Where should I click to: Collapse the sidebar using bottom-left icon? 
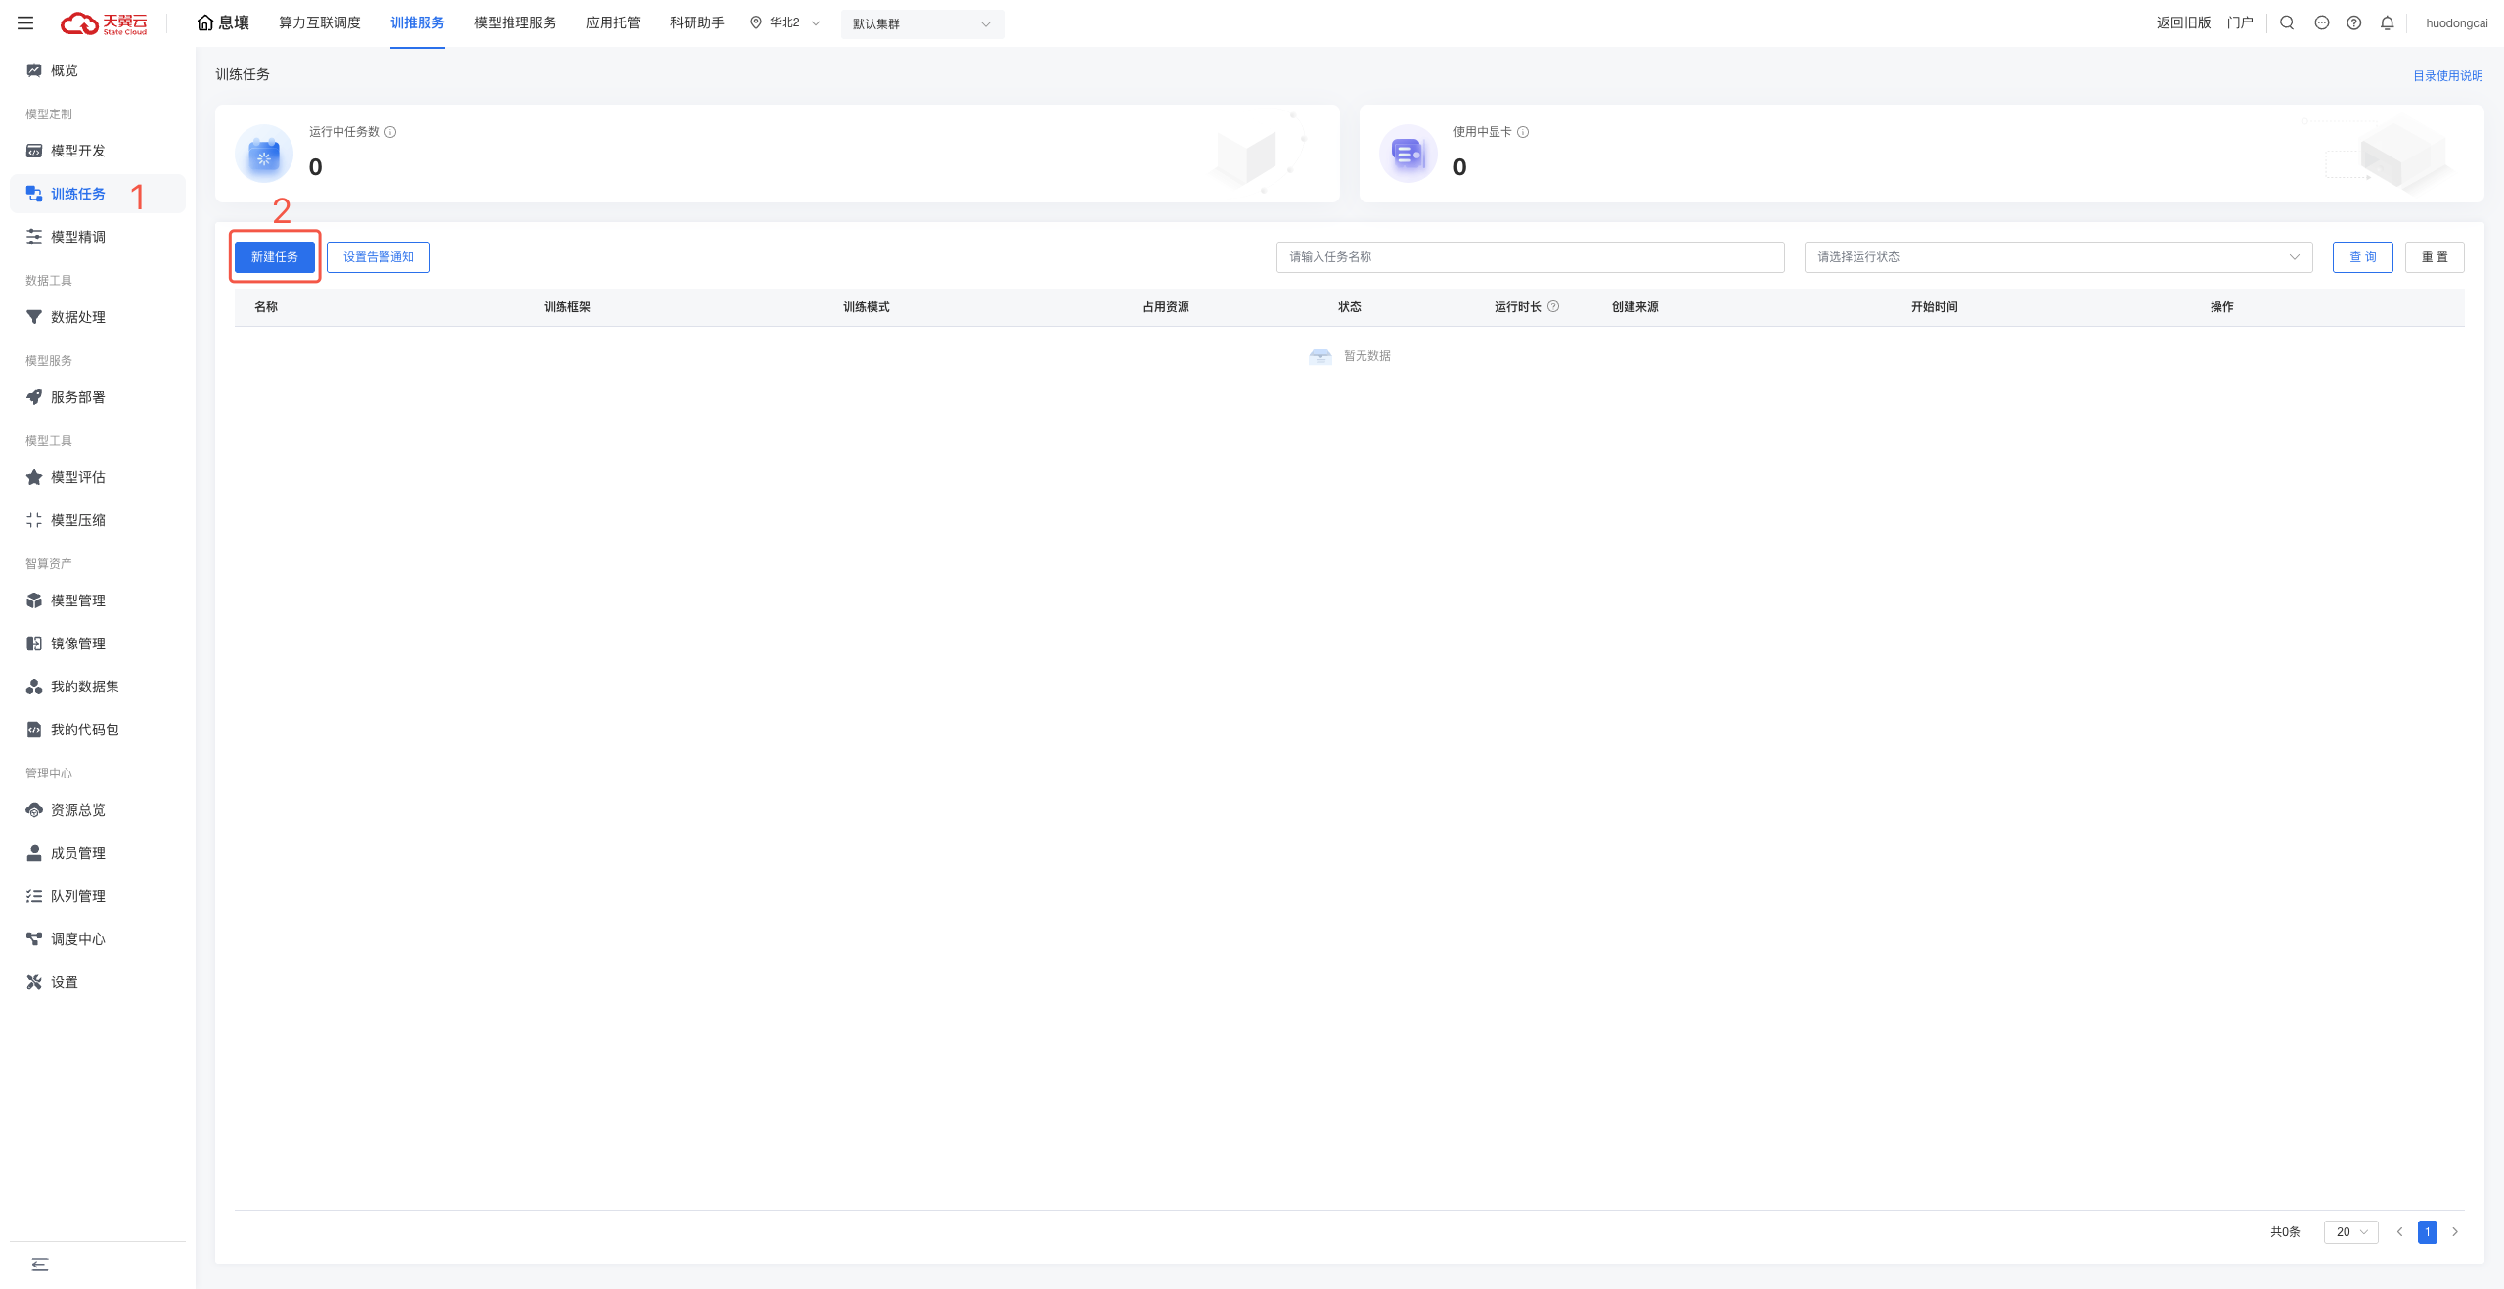[x=39, y=1265]
